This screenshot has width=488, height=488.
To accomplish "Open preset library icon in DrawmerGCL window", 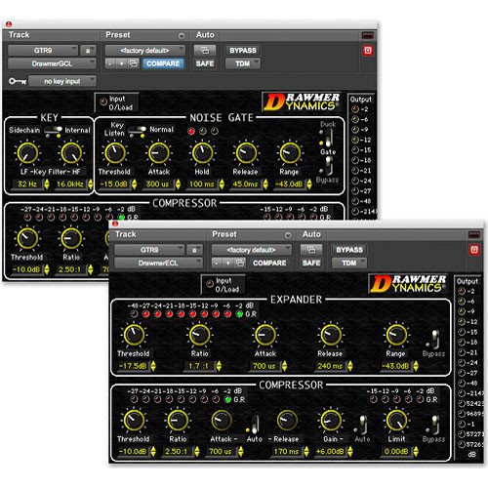I will (134, 63).
